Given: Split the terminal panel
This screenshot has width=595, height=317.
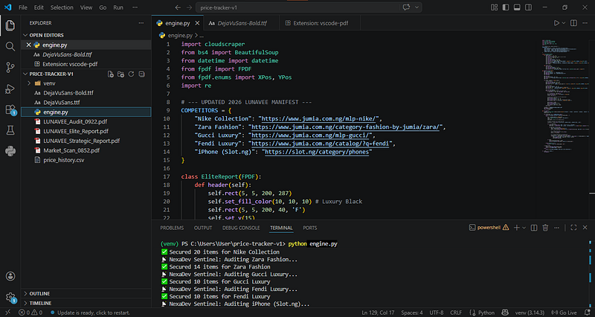Looking at the screenshot, I should pyautogui.click(x=534, y=228).
